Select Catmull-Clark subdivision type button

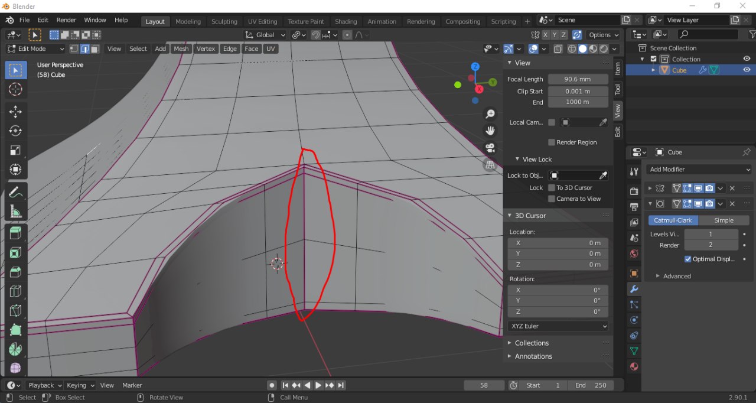coord(673,220)
